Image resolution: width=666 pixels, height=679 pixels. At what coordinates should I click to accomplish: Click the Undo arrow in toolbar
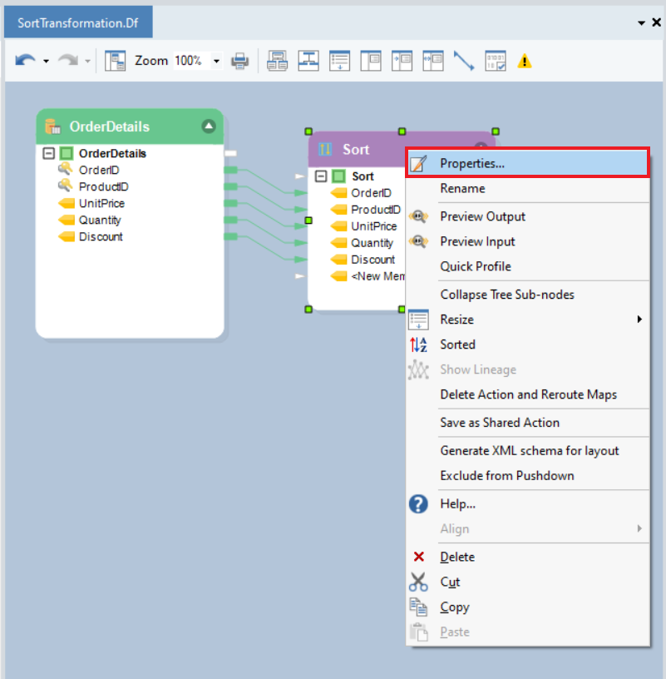point(25,61)
